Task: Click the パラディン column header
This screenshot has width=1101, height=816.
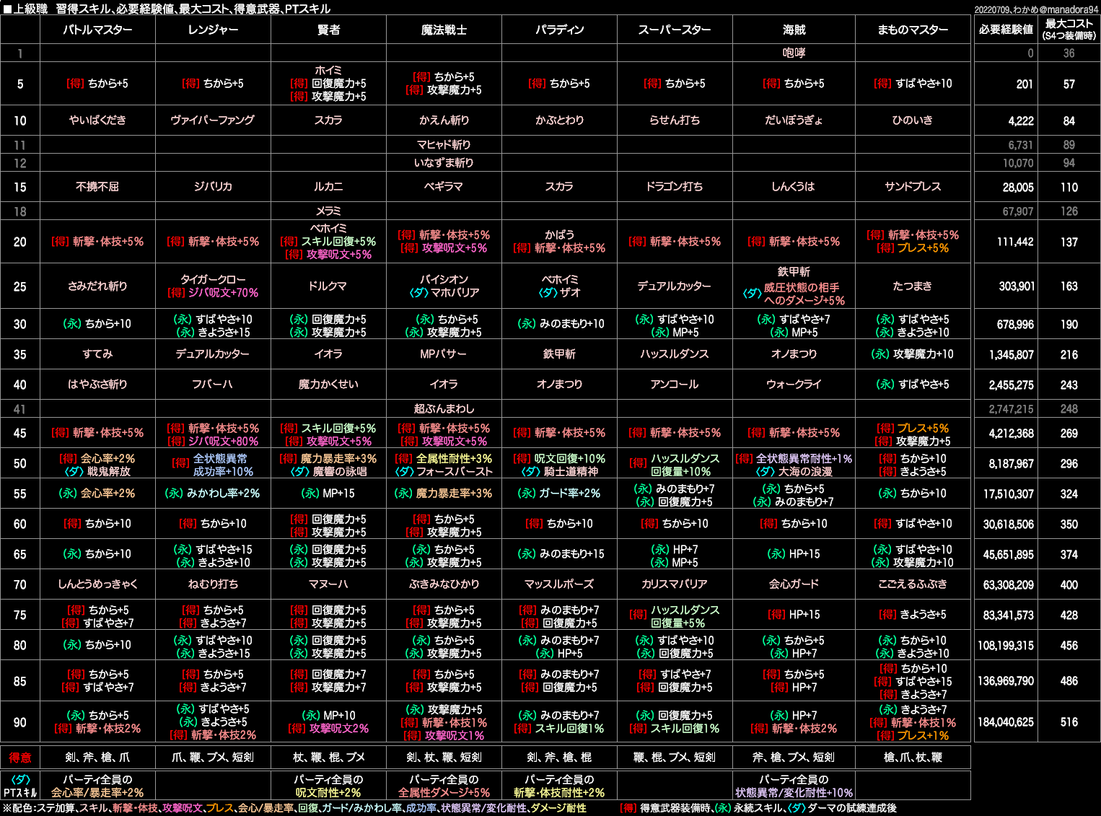Action: (x=559, y=30)
